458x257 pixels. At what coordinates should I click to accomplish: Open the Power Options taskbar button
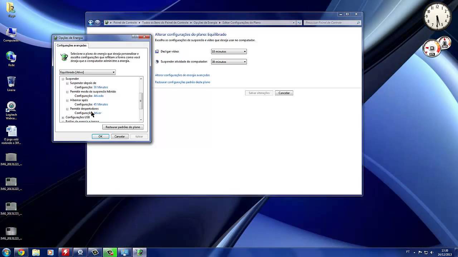140,252
